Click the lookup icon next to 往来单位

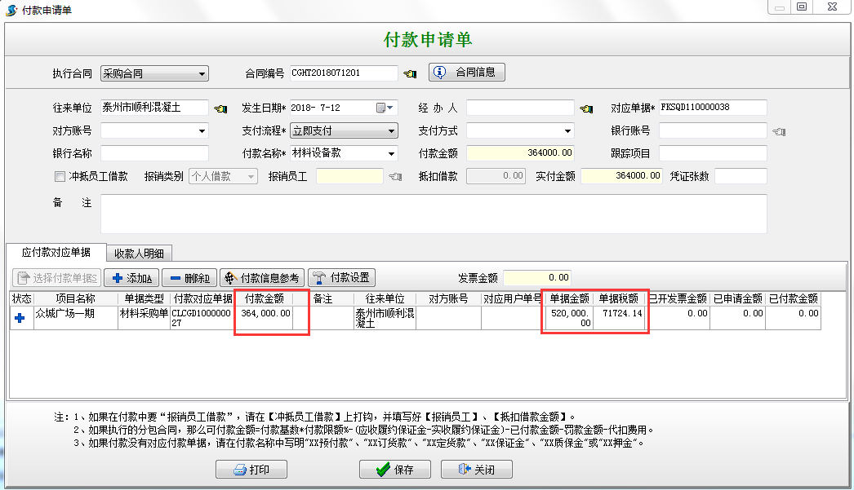click(x=220, y=108)
